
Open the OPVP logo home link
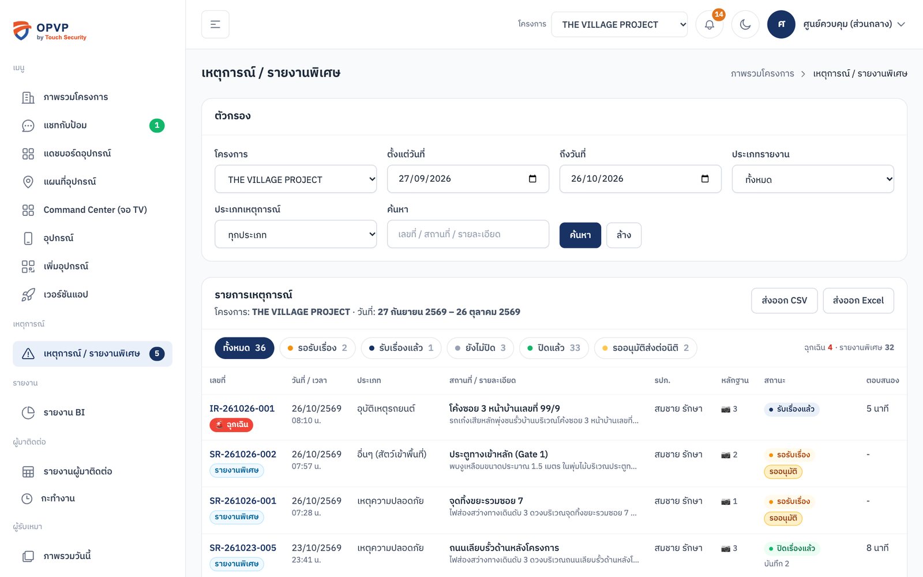pos(50,31)
